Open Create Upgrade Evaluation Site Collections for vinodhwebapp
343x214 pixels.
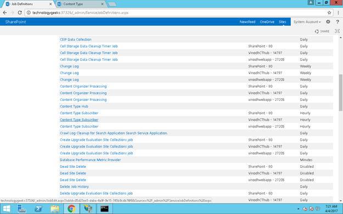(96, 153)
